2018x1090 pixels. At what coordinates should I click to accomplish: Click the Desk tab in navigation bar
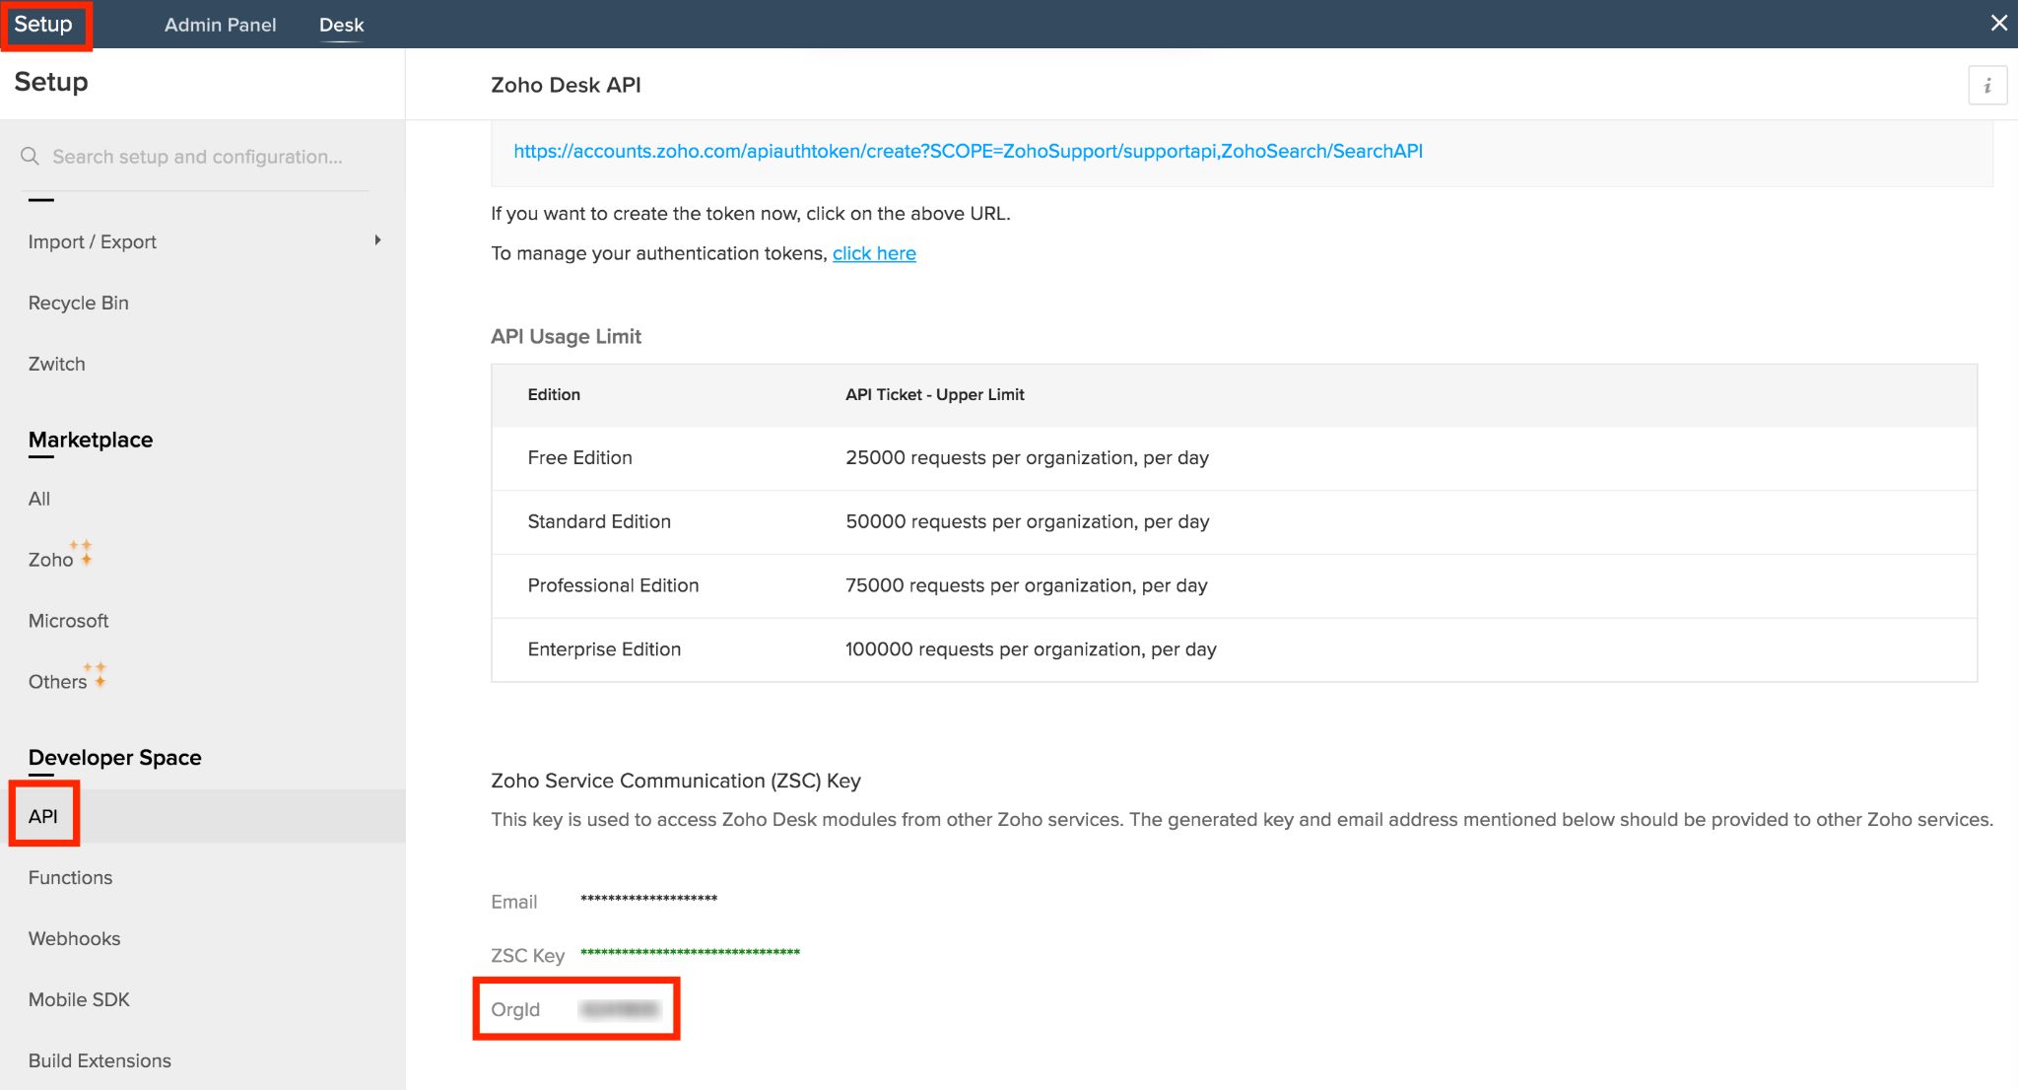pyautogui.click(x=338, y=25)
